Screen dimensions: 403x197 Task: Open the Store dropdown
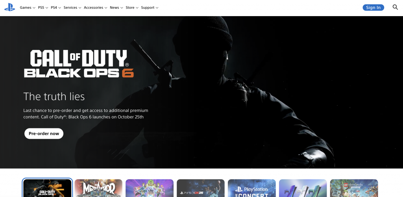(x=132, y=8)
